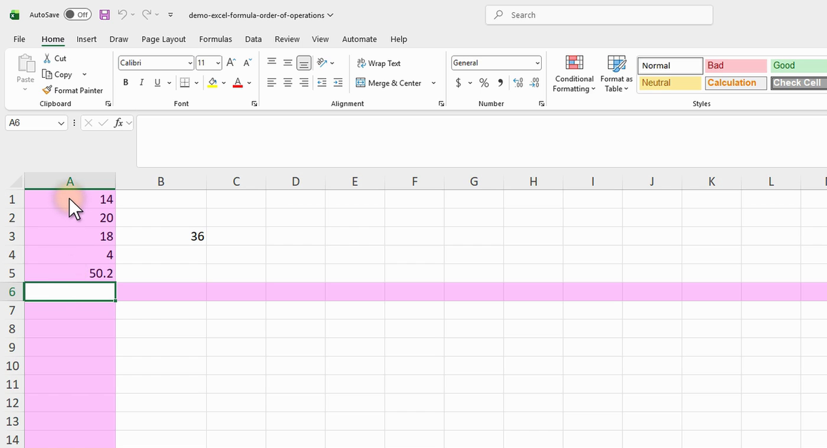Click into the Search box
Image resolution: width=827 pixels, height=448 pixels.
point(599,14)
